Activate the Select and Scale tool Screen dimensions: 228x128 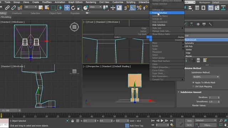(79, 8)
